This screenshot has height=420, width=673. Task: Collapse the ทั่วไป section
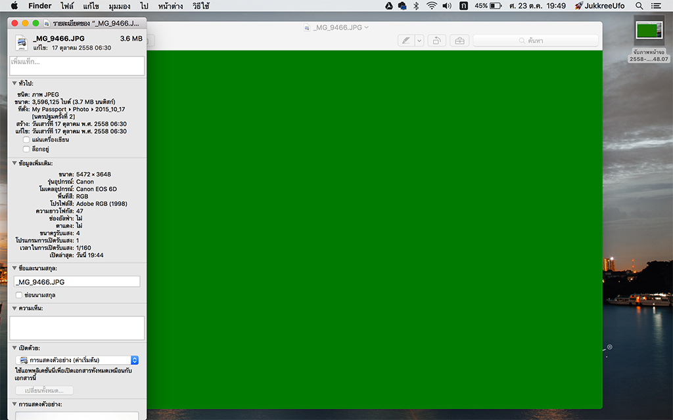[x=14, y=83]
